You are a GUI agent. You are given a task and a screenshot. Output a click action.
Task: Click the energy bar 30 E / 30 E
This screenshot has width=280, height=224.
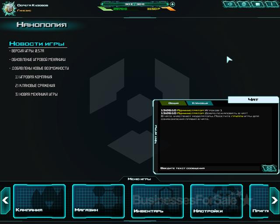tap(135, 3)
